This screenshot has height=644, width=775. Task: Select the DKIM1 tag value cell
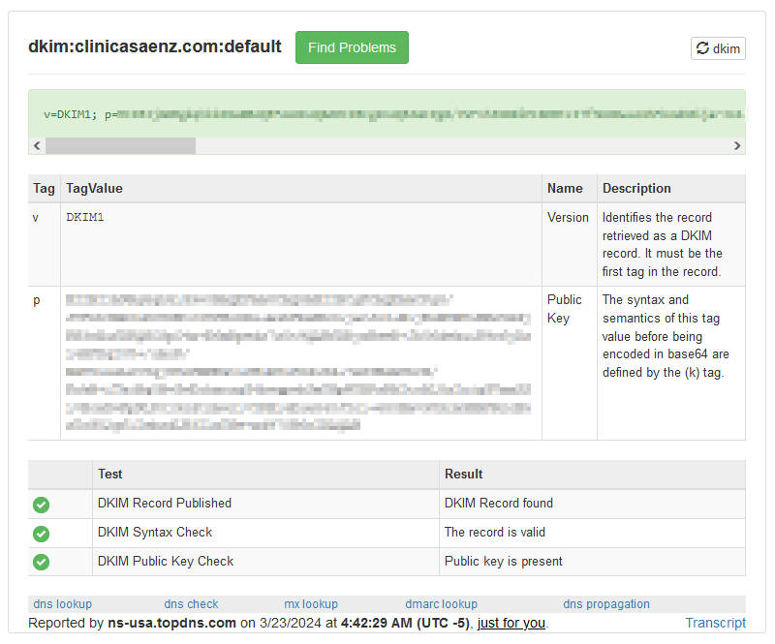(301, 245)
